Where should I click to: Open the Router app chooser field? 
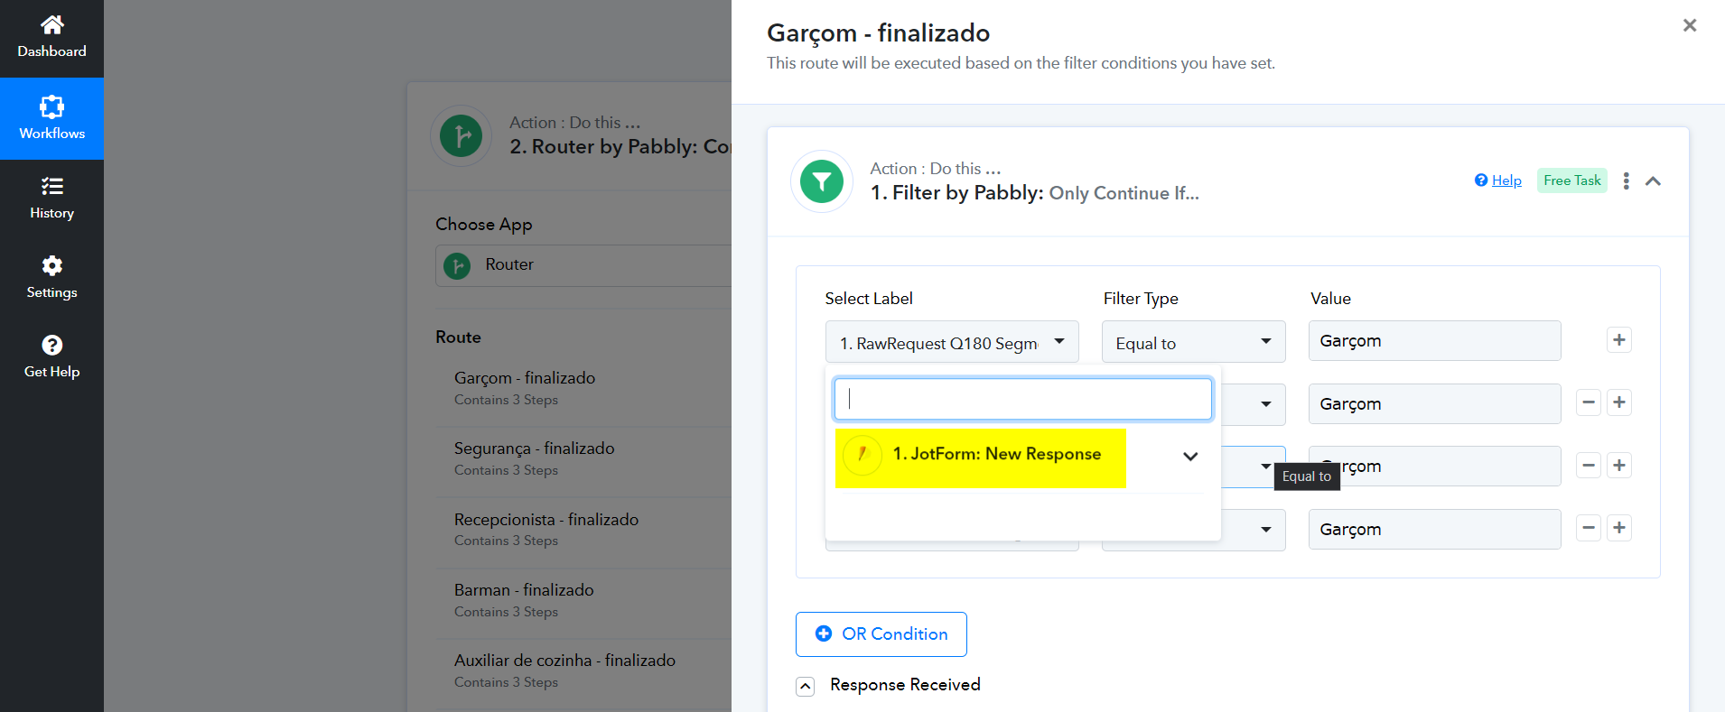(583, 265)
